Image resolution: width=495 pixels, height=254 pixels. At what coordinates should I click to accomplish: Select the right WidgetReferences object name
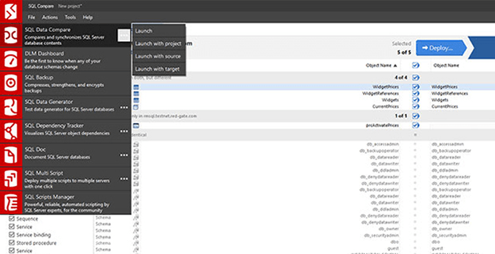(x=449, y=93)
